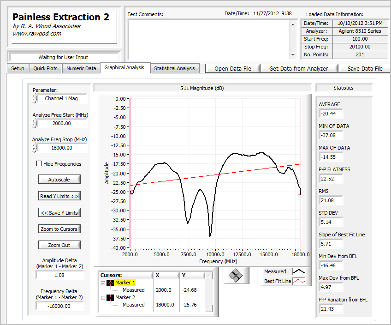The image size is (391, 325).
Task: Toggle the Hide Frequencies checkbox
Action: 39,163
